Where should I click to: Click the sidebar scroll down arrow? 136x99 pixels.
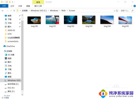coord(22,95)
